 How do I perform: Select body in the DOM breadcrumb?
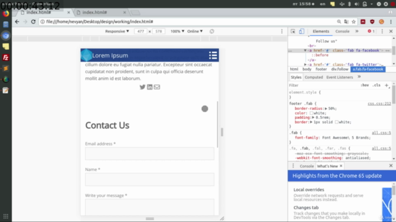point(307,69)
